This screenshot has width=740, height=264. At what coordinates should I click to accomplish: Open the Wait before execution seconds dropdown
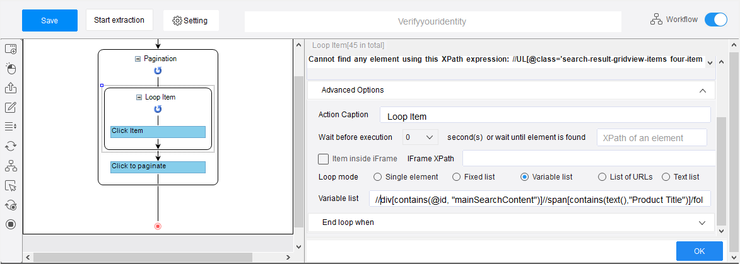(420, 137)
